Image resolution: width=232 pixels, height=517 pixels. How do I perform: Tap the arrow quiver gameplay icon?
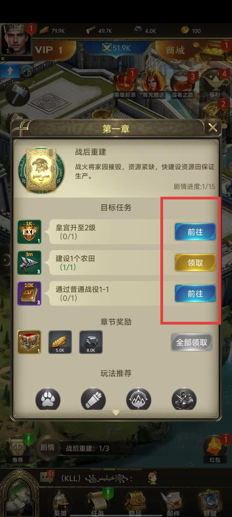(x=93, y=399)
